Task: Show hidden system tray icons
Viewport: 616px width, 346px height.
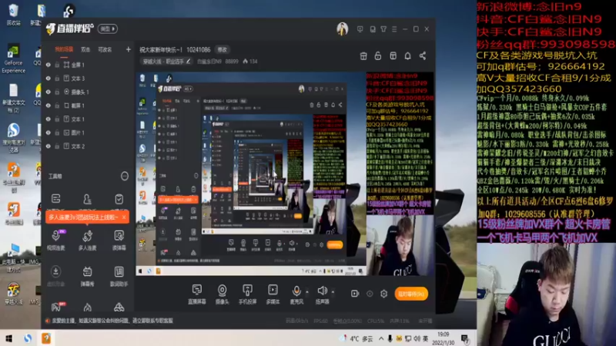Action: tap(381, 338)
